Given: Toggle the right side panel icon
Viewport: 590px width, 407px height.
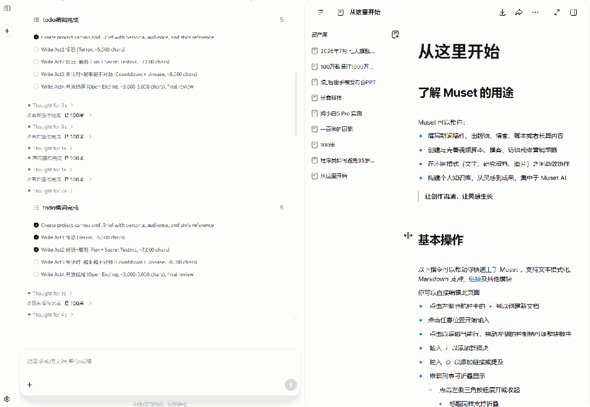Looking at the screenshot, I should coord(574,13).
